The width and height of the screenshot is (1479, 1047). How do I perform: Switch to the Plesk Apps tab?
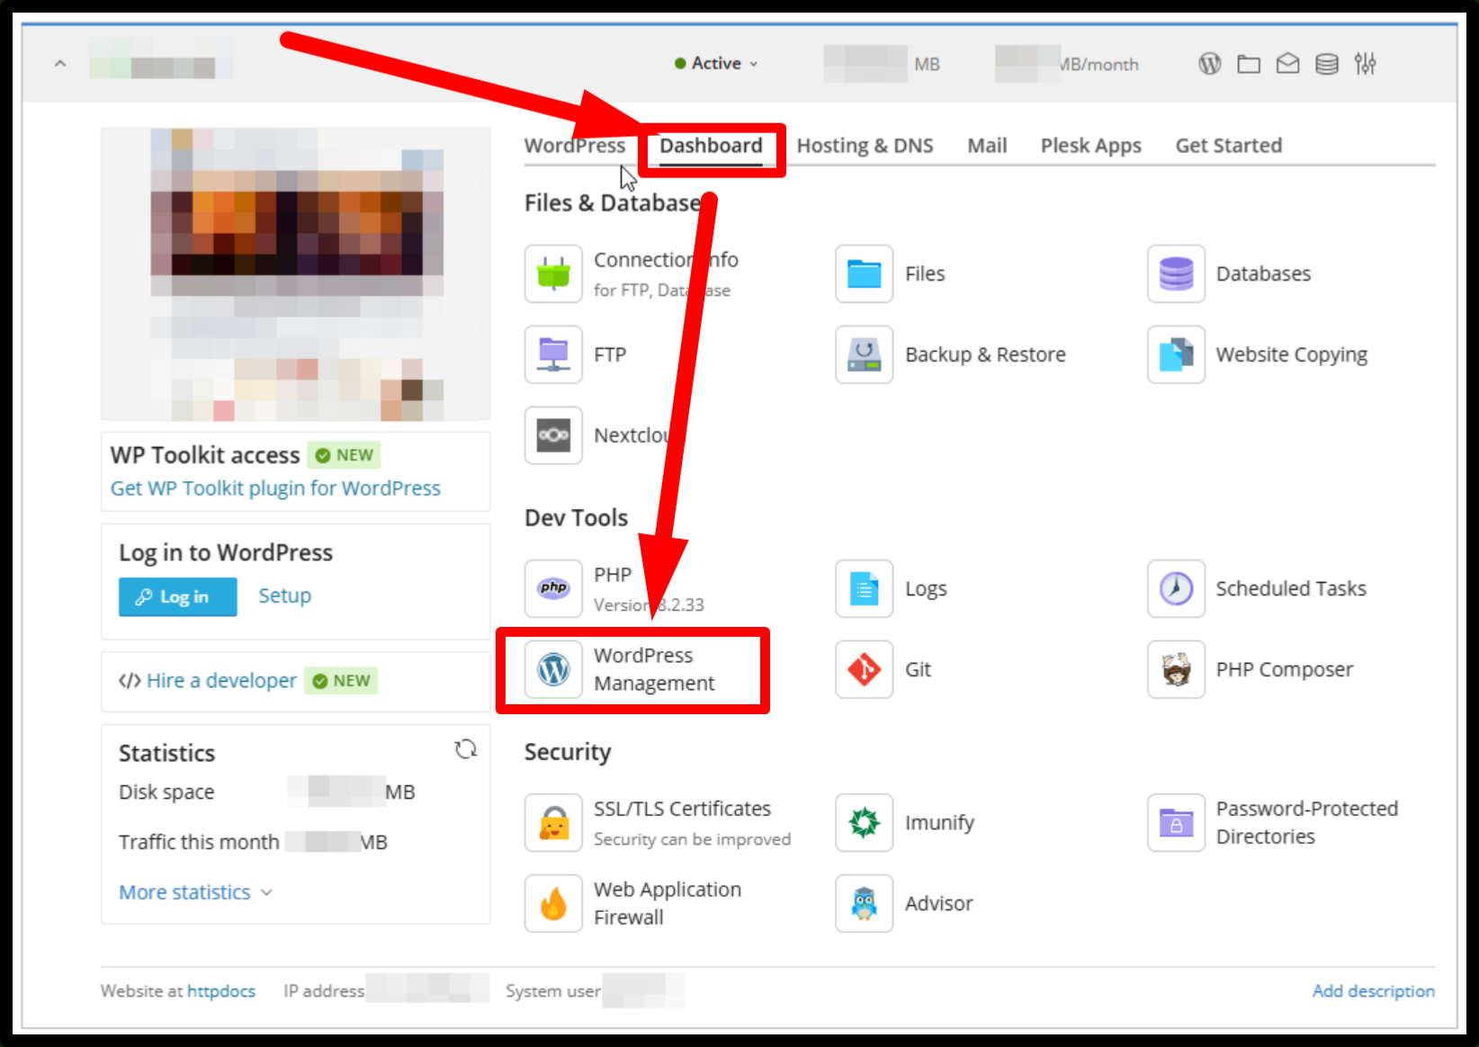[1090, 146]
